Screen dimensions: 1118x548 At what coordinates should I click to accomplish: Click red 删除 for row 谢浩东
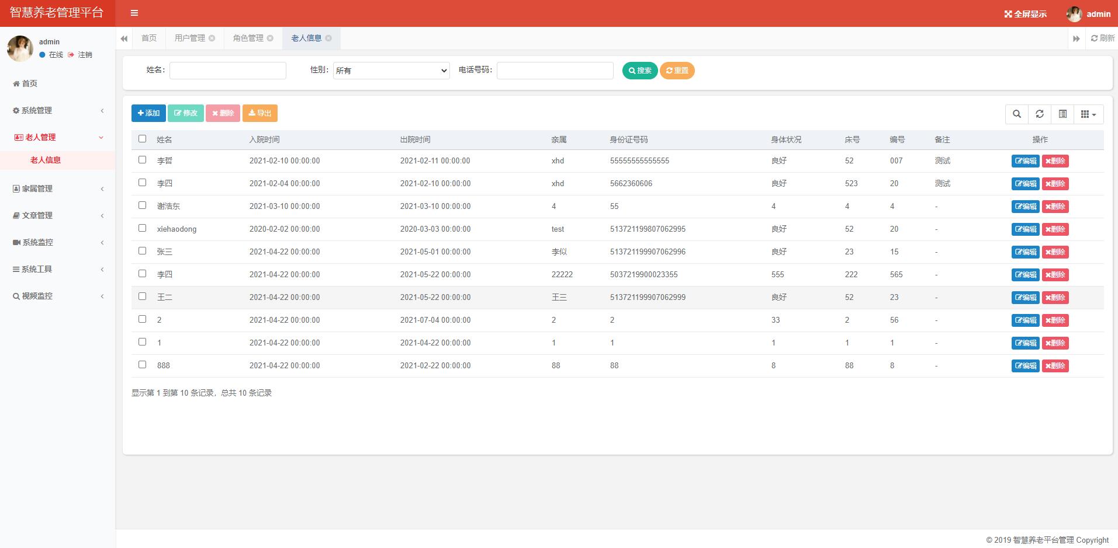1055,207
